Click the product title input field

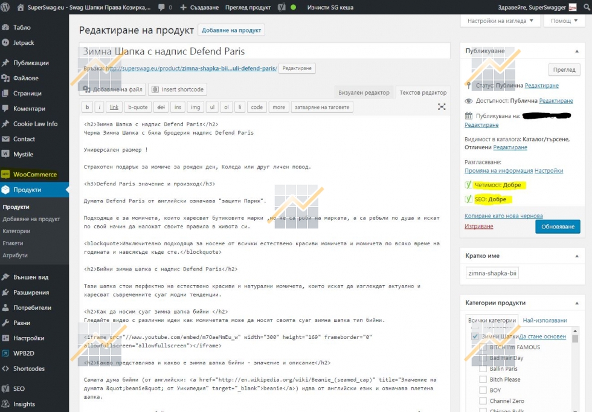click(x=265, y=51)
